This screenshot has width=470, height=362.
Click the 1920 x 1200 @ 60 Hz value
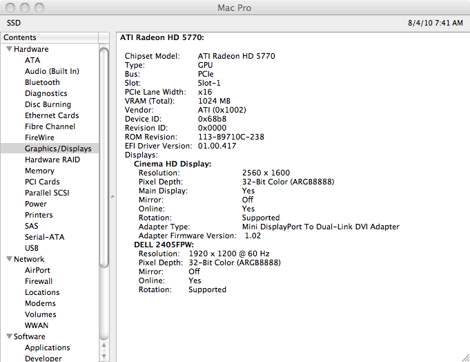pos(228,254)
